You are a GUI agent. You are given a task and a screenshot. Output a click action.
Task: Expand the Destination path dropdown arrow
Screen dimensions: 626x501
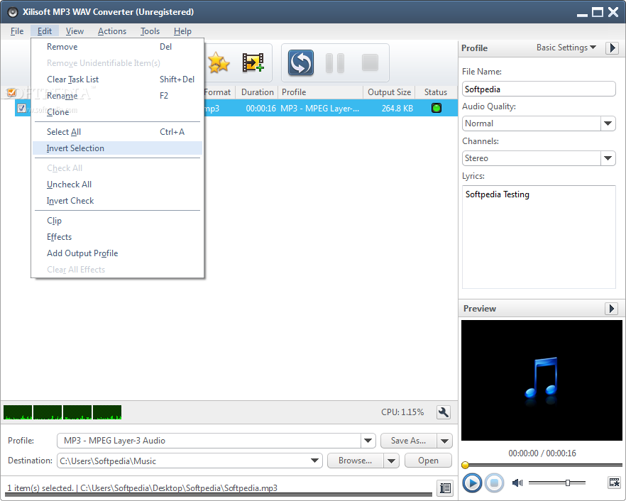tap(314, 461)
